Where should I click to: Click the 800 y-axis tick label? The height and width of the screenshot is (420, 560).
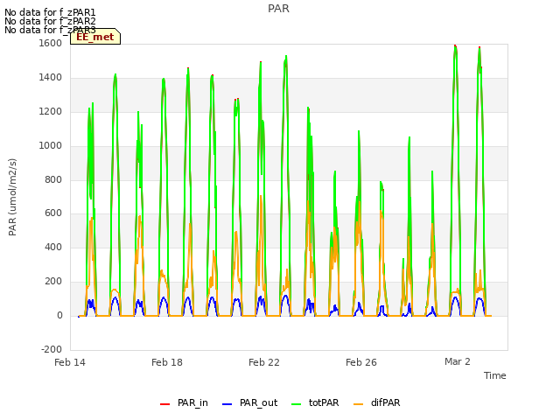pos(53,179)
